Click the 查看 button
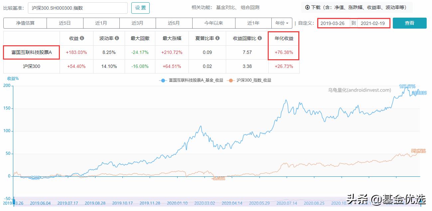Image resolution: width=432 pixels, height=211 pixels. 409,23
